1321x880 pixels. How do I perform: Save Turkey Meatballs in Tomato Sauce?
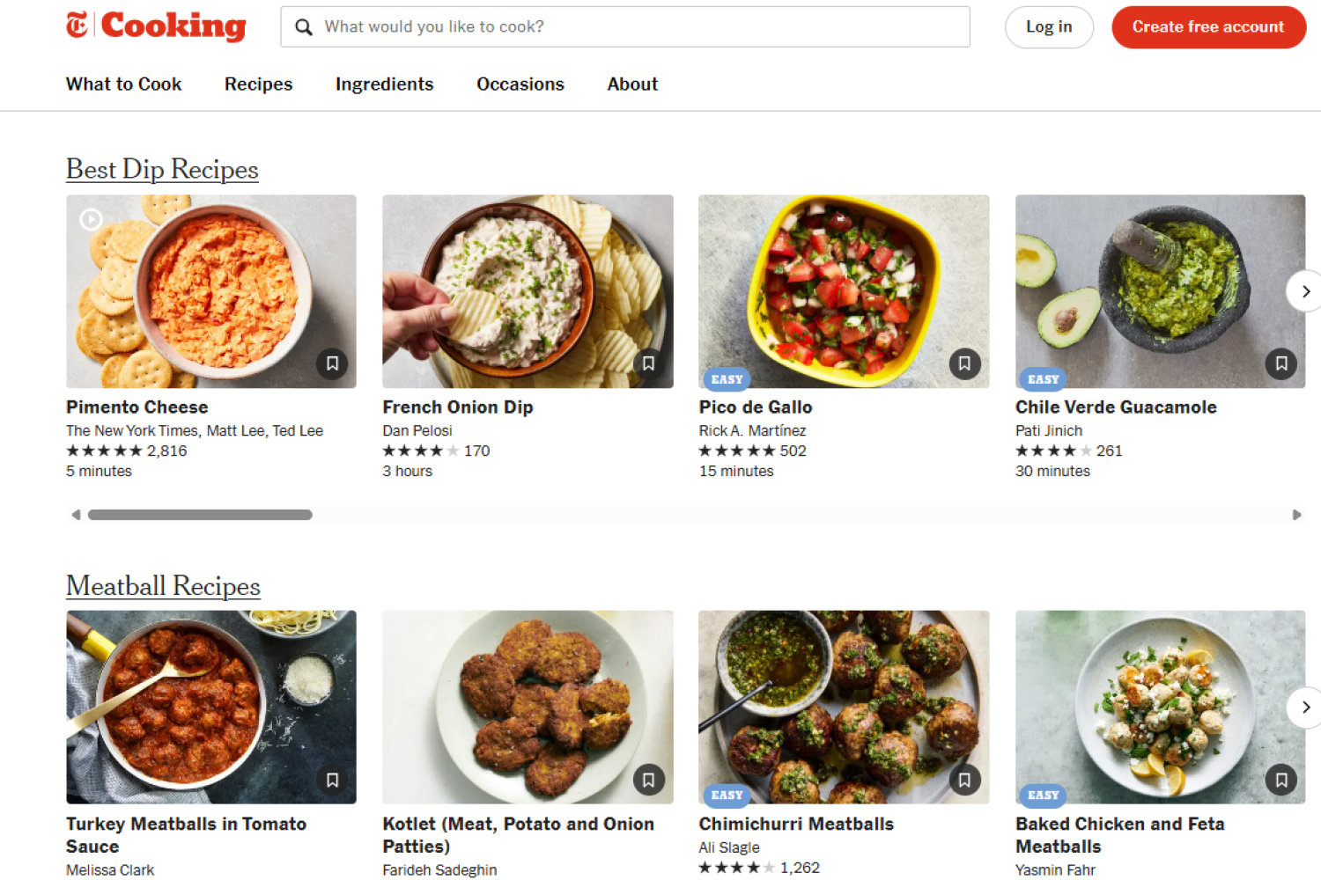tap(332, 780)
